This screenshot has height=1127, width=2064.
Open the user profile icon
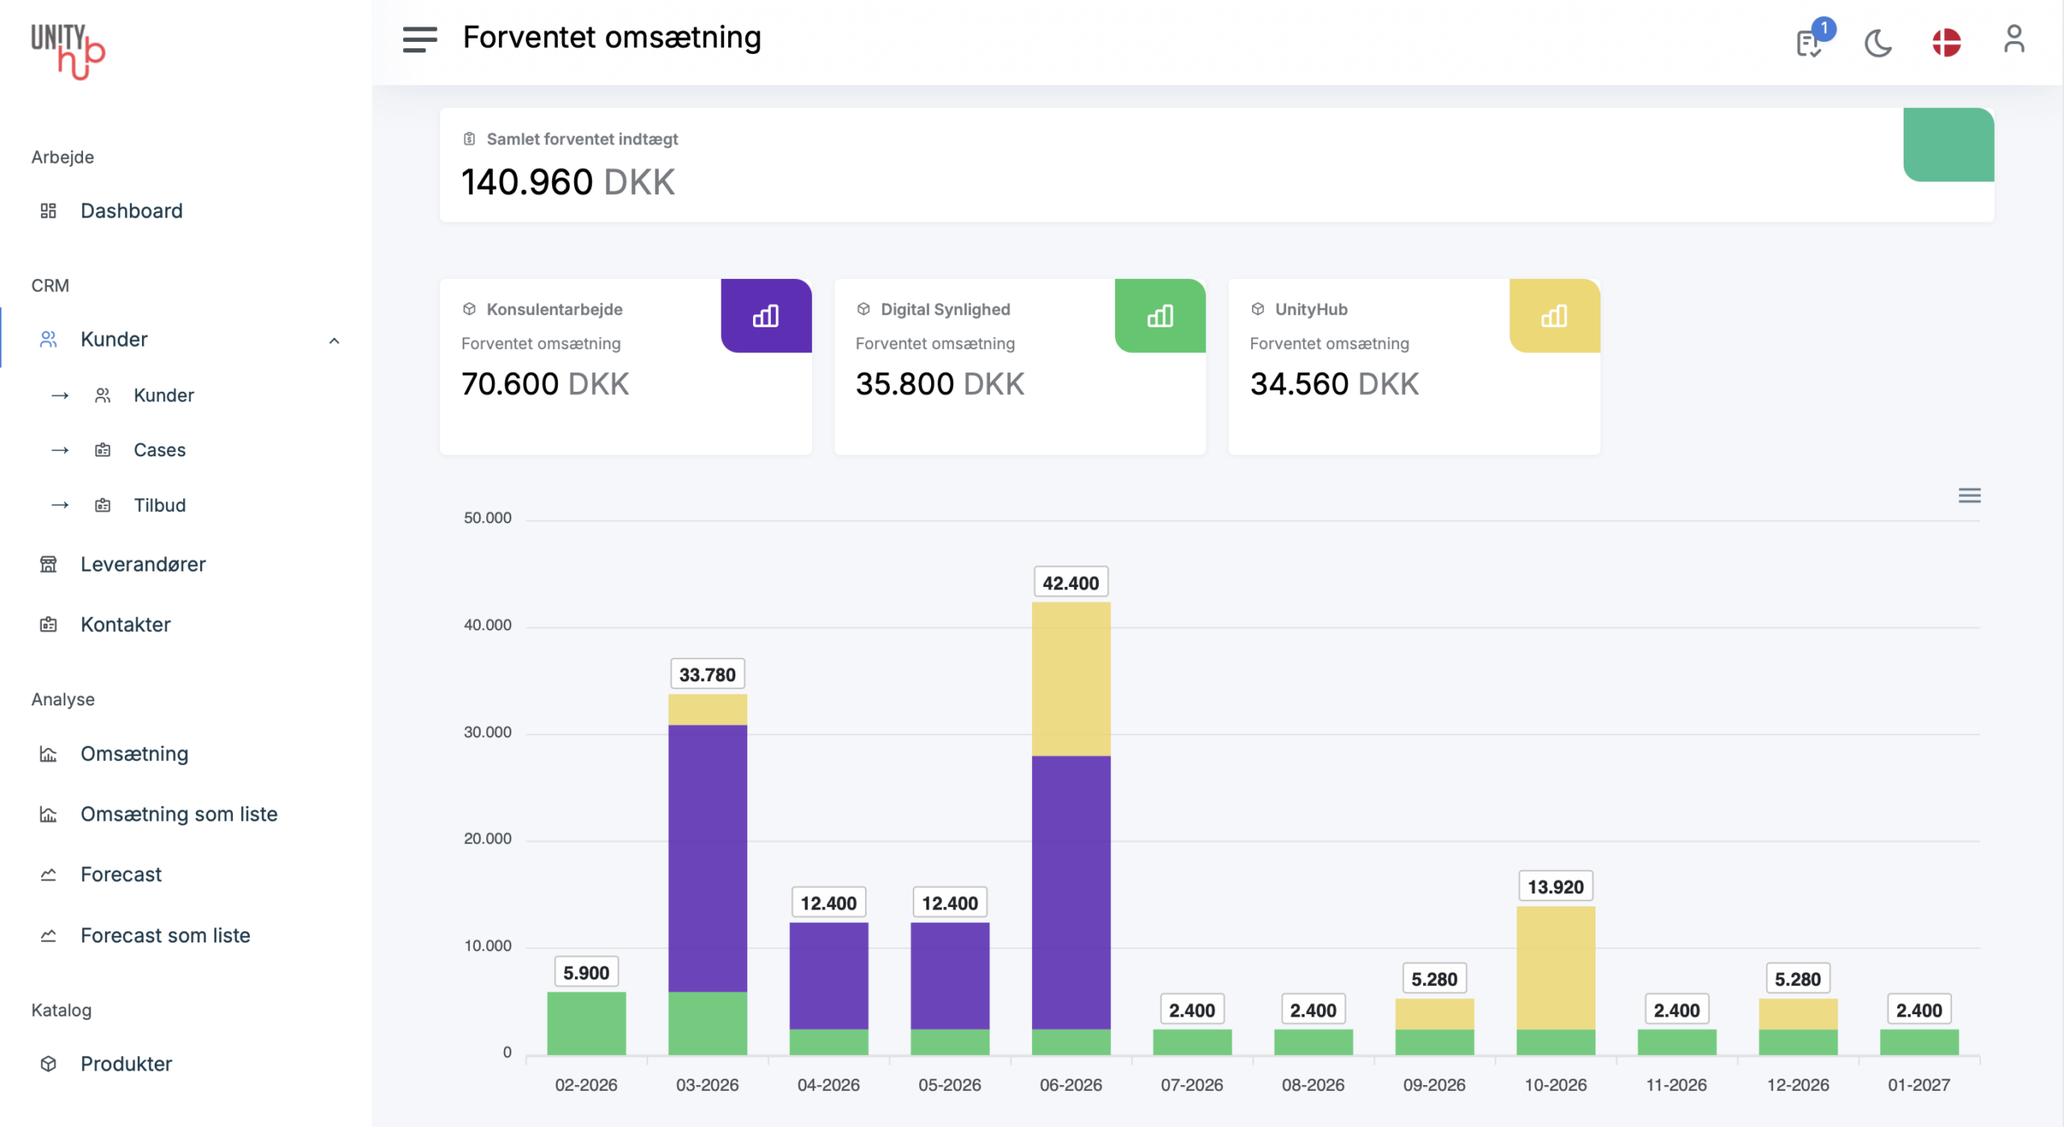click(x=2013, y=40)
